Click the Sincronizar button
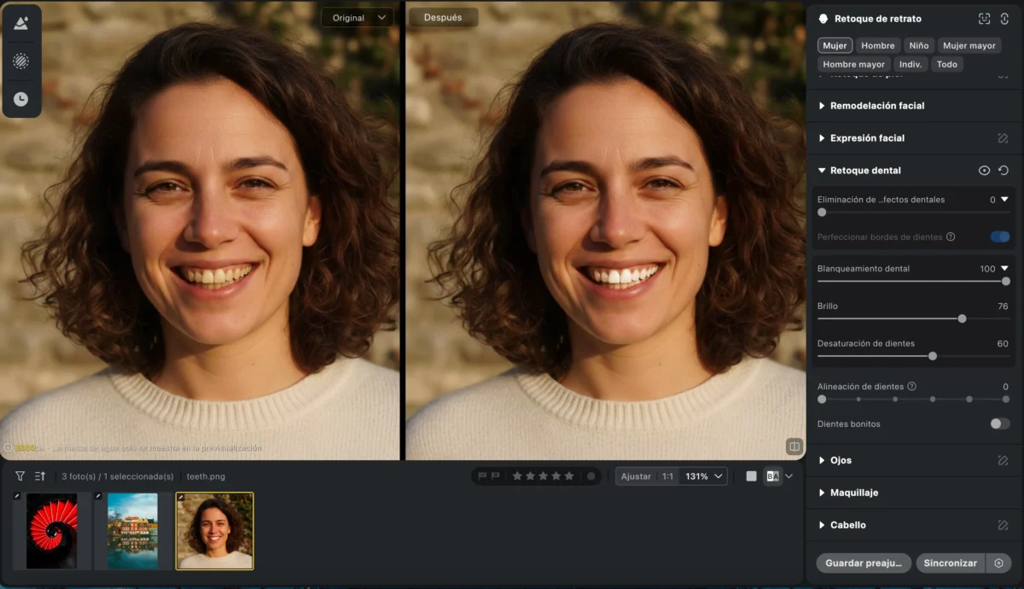The image size is (1024, 589). click(950, 563)
